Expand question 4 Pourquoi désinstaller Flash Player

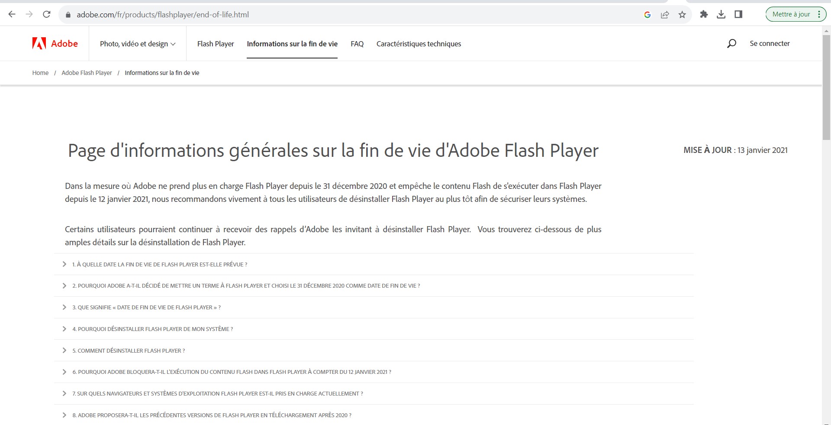pos(152,329)
